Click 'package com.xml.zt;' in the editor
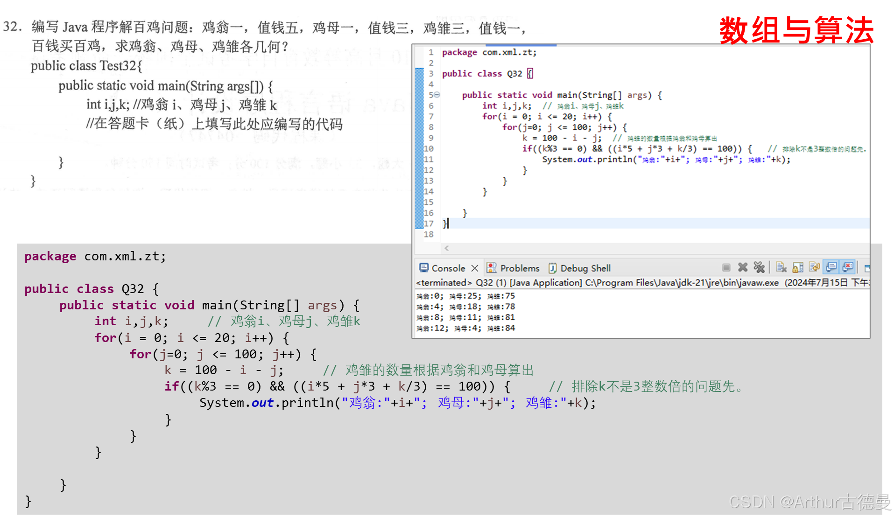894x517 pixels. [x=489, y=52]
